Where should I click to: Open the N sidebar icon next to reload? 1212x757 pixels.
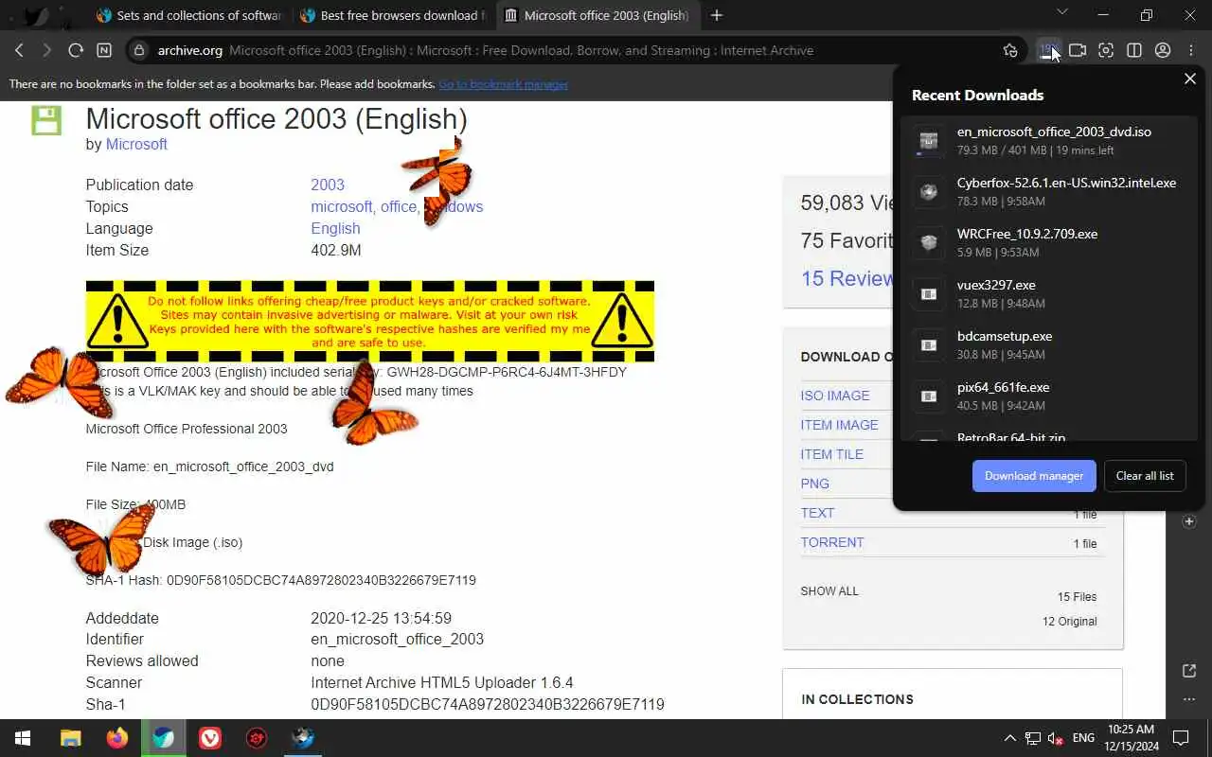[104, 50]
